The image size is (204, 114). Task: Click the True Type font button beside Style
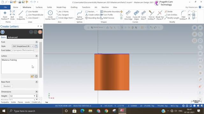coord(36,46)
